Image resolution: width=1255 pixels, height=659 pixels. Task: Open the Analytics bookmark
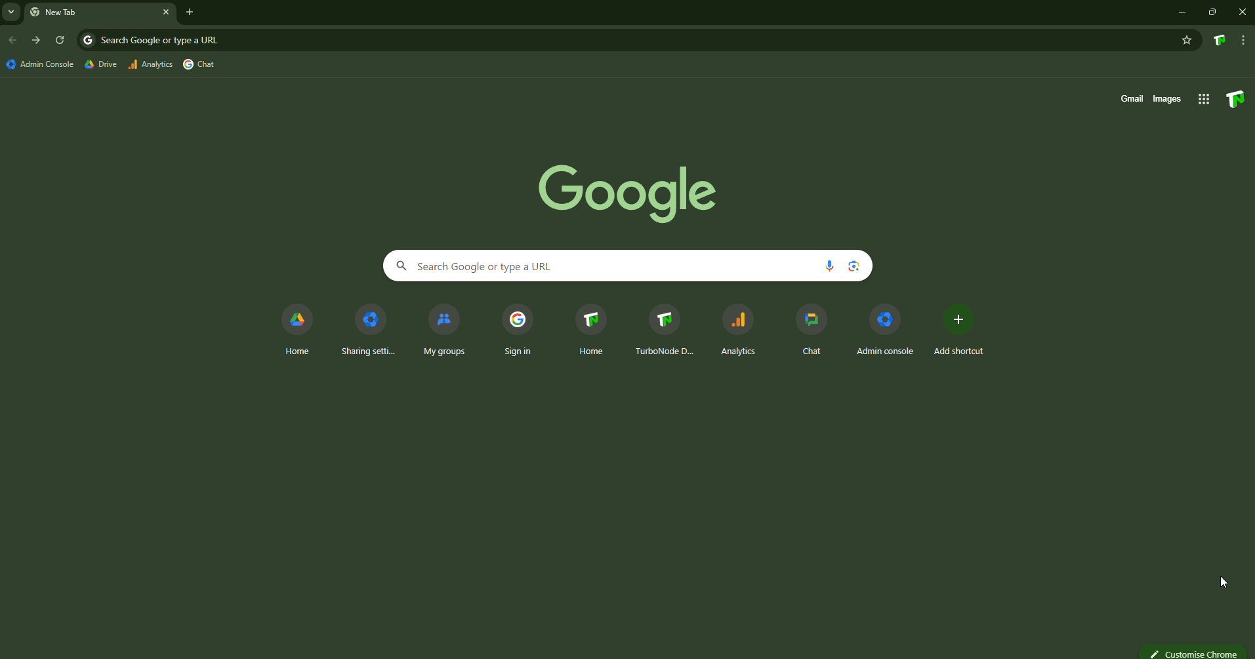[150, 64]
